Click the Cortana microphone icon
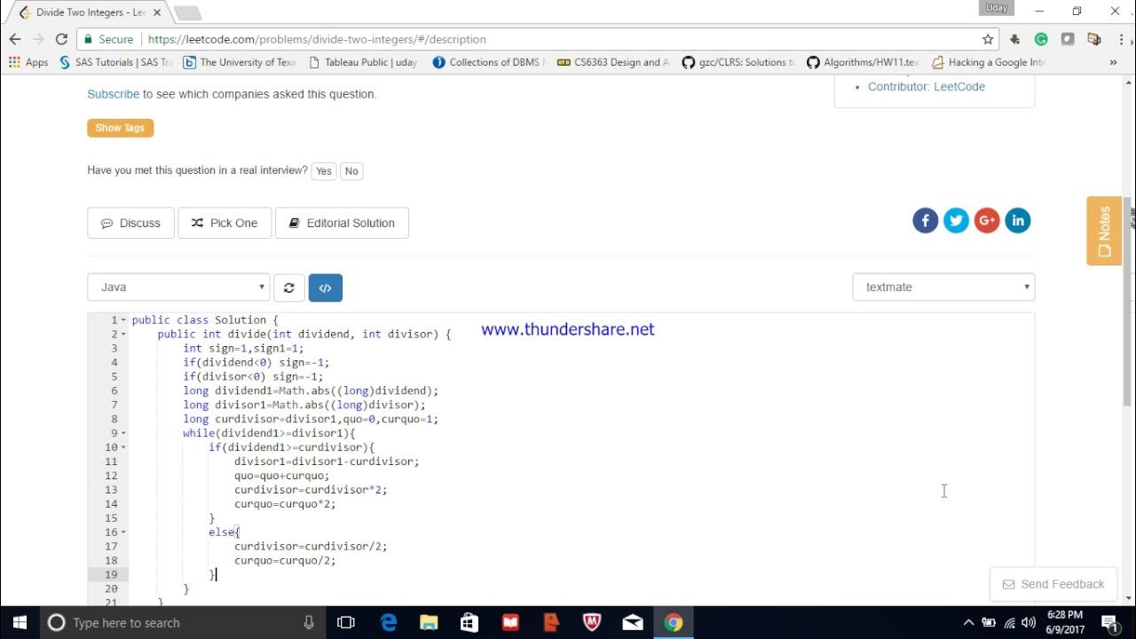This screenshot has height=639, width=1136. 309,622
